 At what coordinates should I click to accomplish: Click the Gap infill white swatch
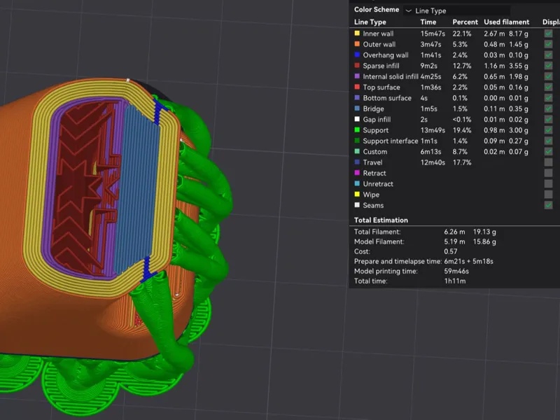(357, 119)
